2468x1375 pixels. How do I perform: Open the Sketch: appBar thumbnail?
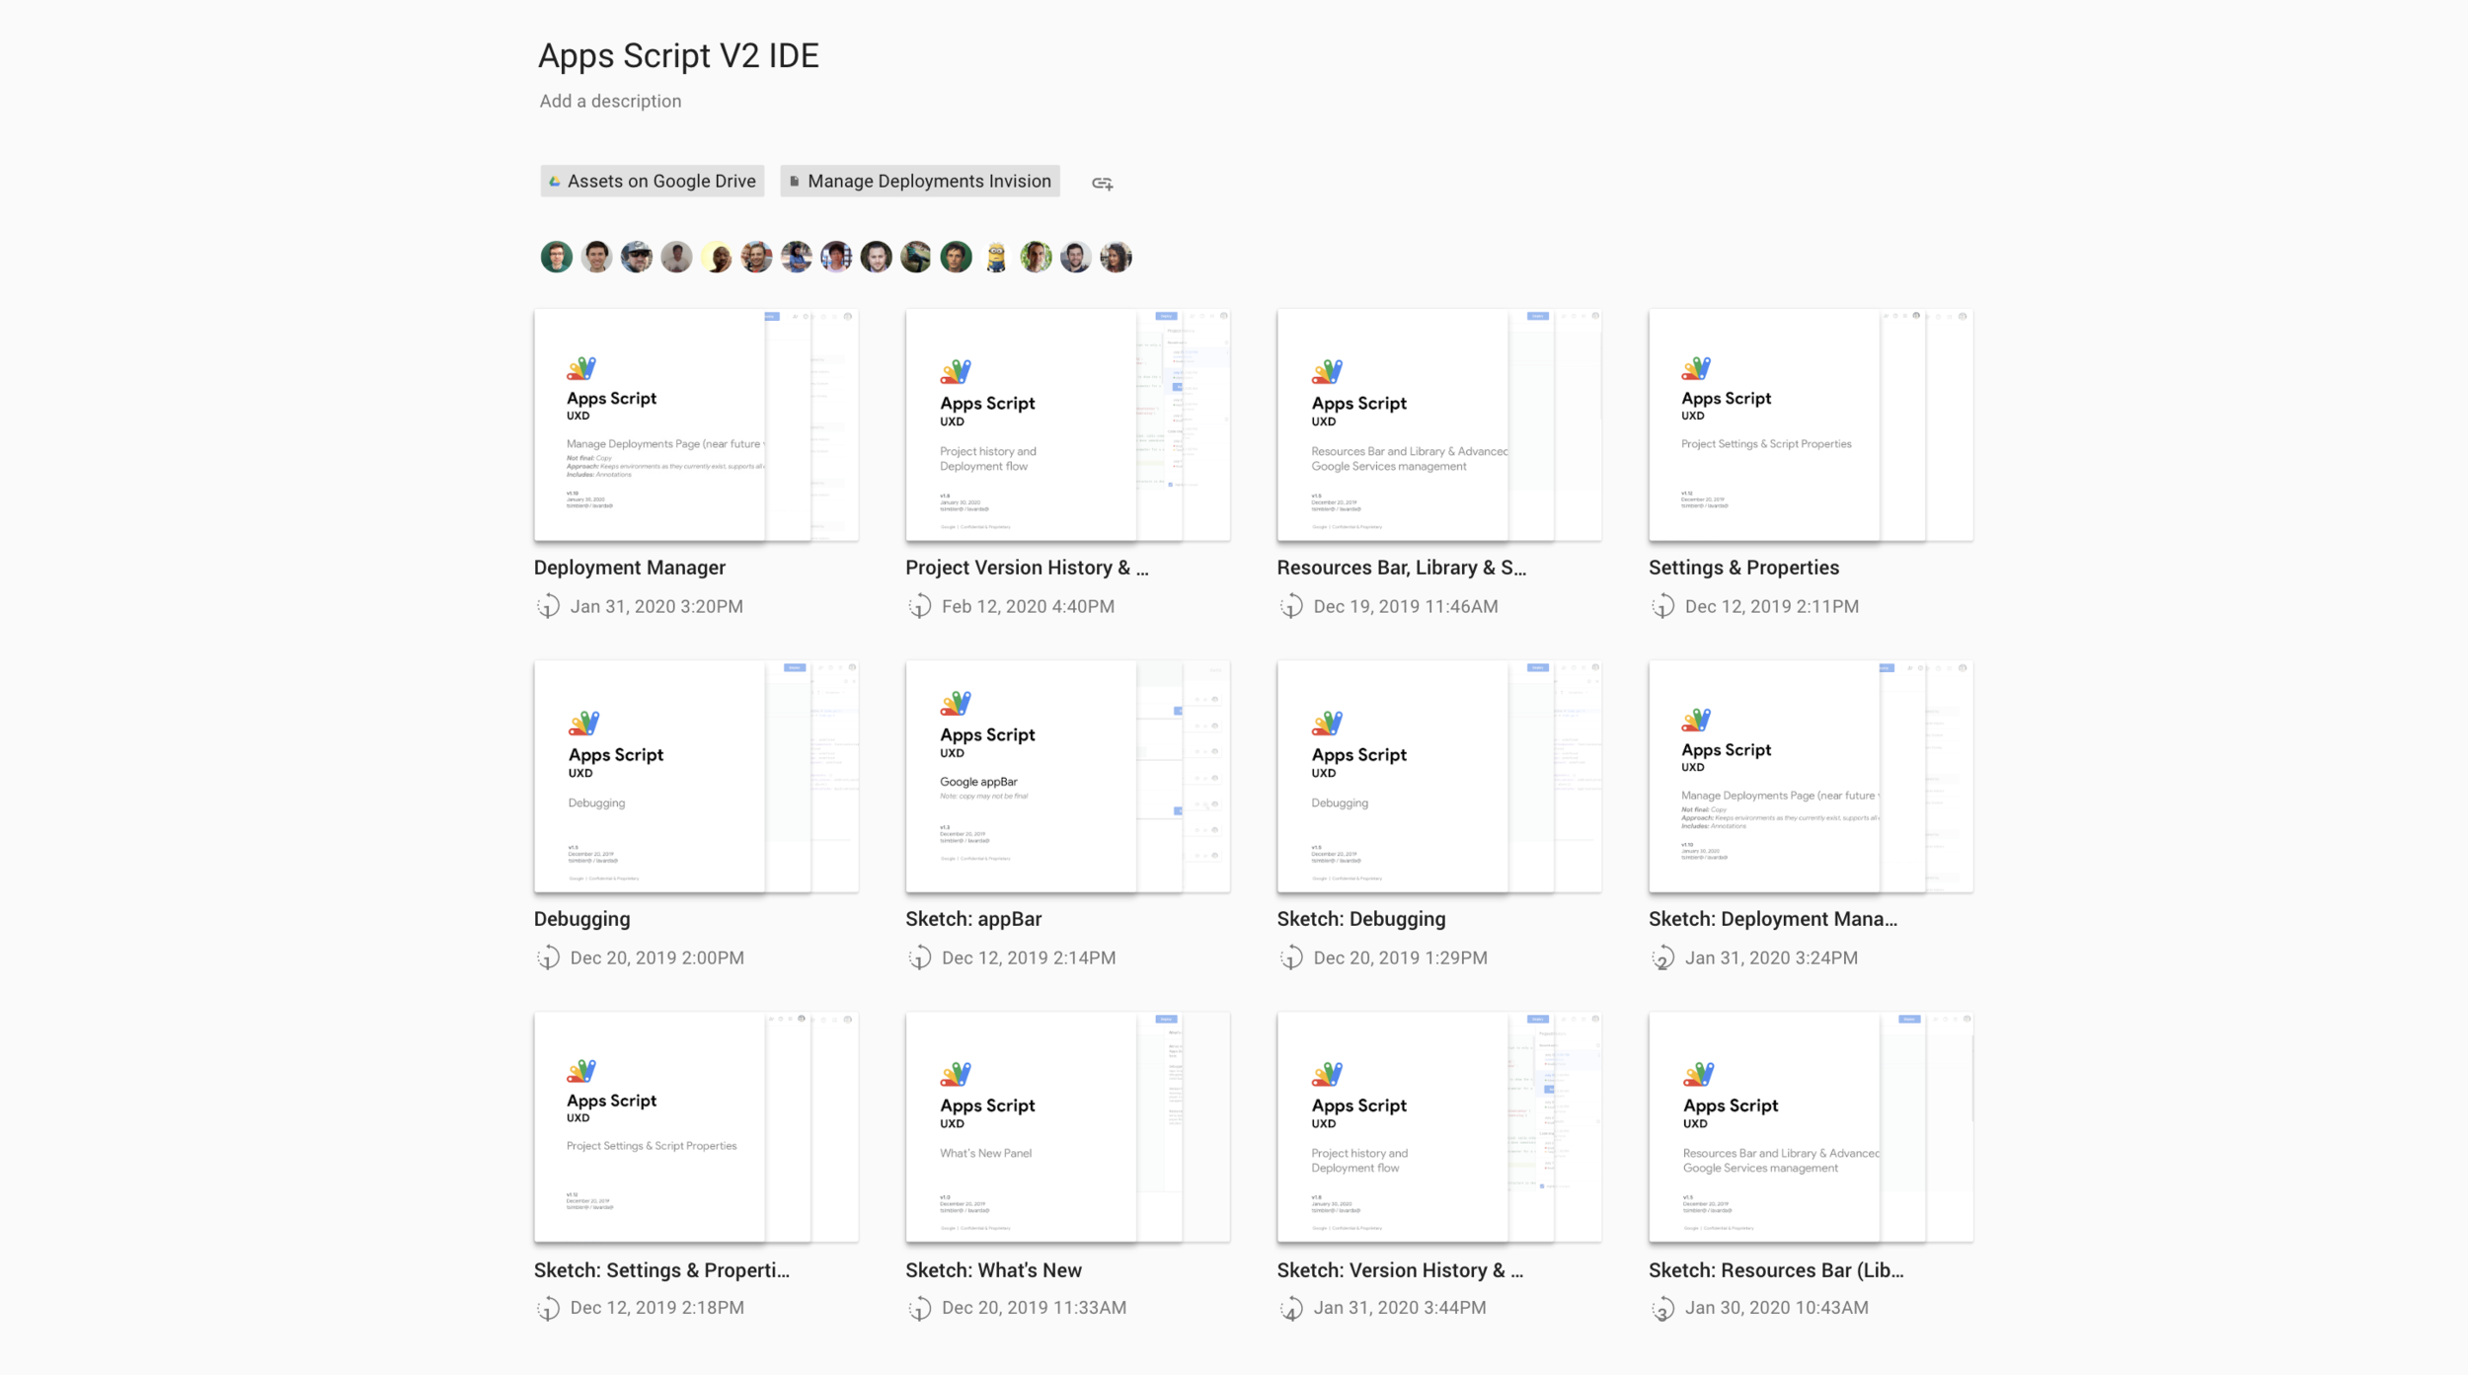coord(1068,777)
